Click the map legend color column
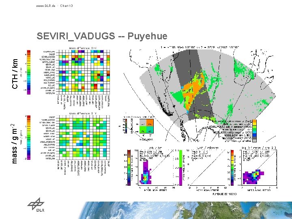 click(x=254, y=131)
